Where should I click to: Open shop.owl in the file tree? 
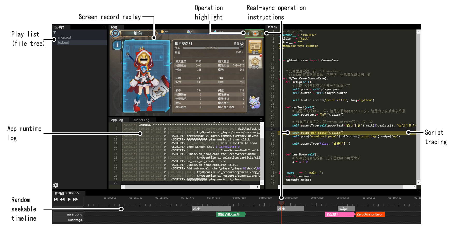64,37
